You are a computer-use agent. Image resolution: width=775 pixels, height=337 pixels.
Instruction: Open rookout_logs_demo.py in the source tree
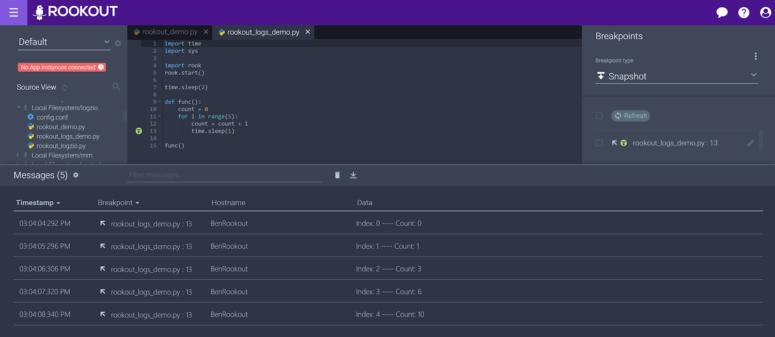(x=68, y=136)
